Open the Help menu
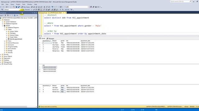 pyautogui.click(x=35, y=4)
